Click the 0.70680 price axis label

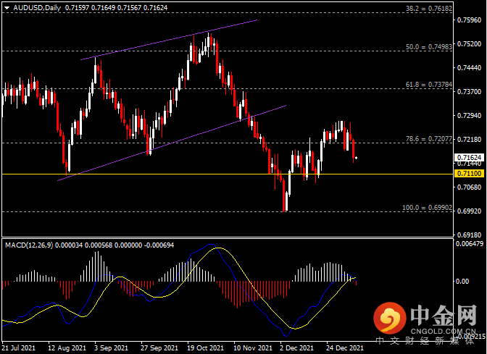[470, 187]
